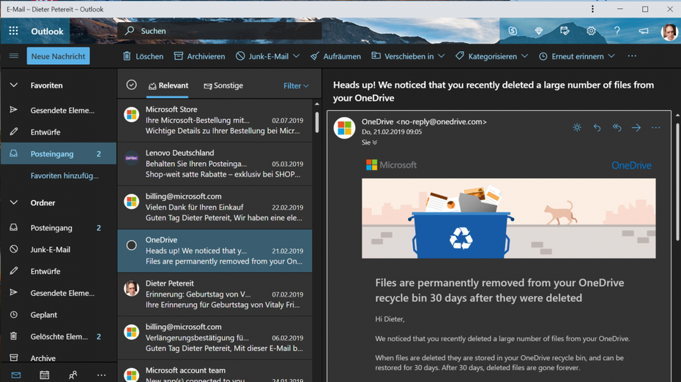Reply to the OneDrive email
Viewport: 681px width, 382px height.
pyautogui.click(x=597, y=128)
